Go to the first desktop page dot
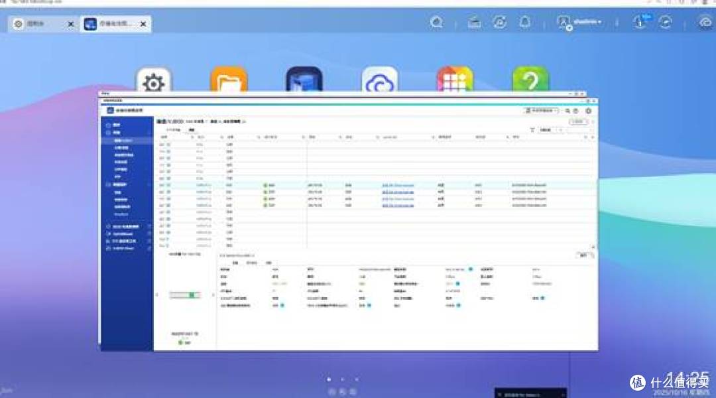This screenshot has height=398, width=716. [x=329, y=379]
